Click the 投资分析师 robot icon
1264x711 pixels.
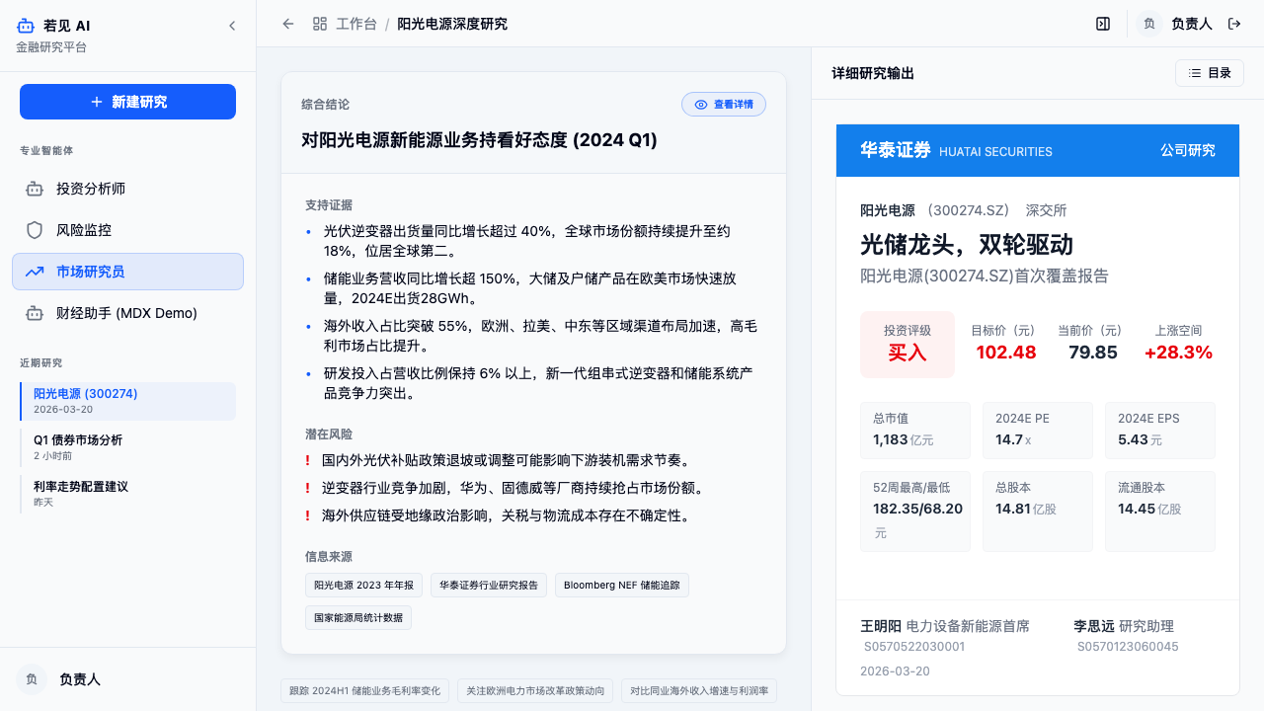tap(35, 189)
